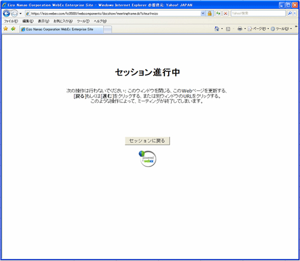Expand the command bar overflow chevron
The image size is (300, 261).
pos(296,26)
